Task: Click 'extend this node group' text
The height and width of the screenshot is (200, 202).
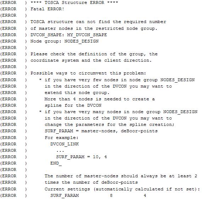Action: pos(77,93)
